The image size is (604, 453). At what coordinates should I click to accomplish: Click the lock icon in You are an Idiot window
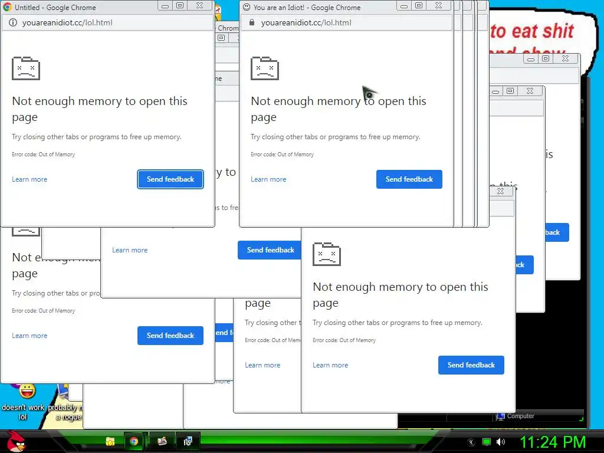coord(252,22)
